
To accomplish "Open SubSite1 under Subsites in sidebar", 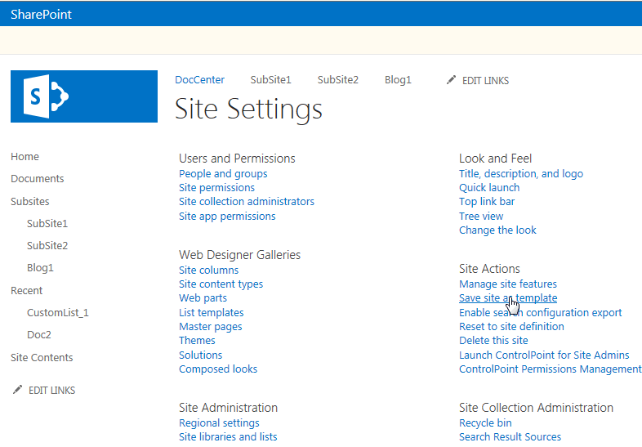I will pos(47,223).
